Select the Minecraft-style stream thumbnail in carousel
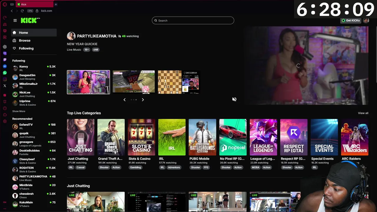 (134, 82)
